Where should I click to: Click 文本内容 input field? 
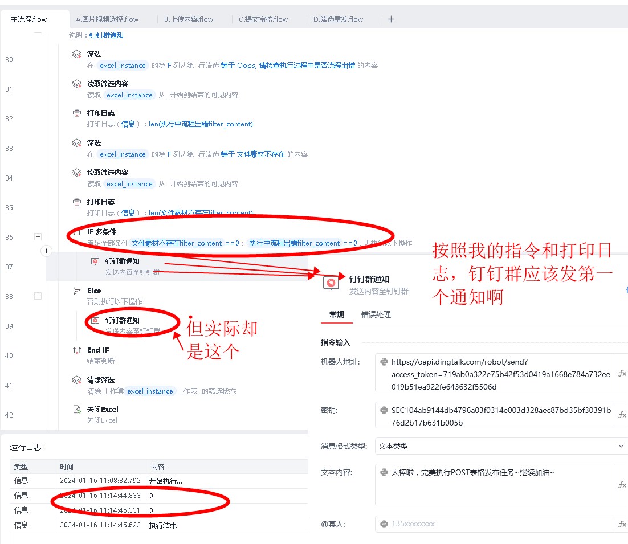(495, 485)
